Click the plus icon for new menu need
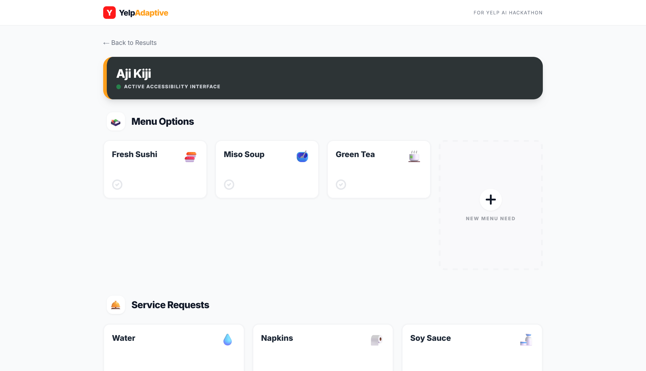This screenshot has width=646, height=371. click(490, 200)
